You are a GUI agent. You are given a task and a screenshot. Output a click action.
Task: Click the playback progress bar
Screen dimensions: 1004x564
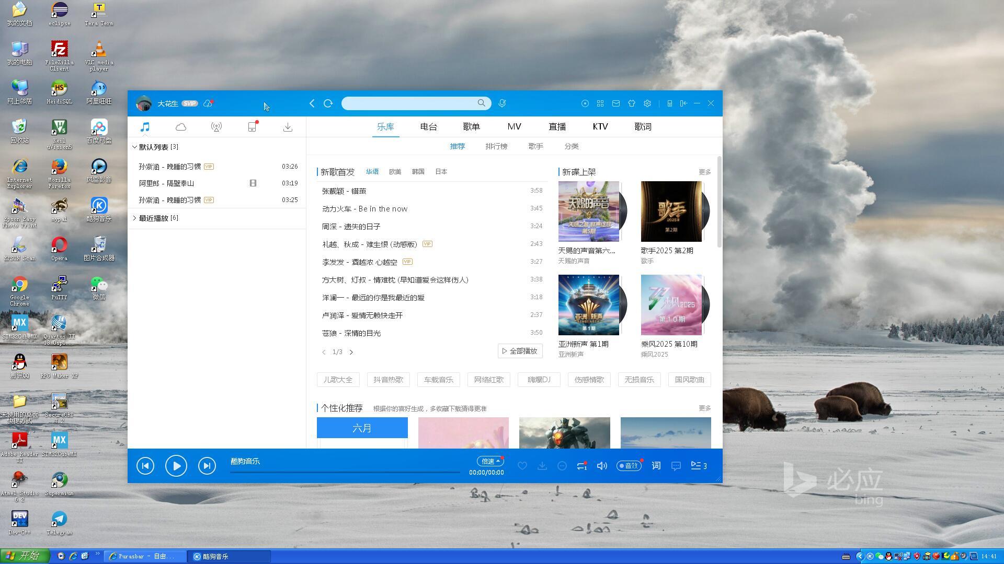(345, 472)
